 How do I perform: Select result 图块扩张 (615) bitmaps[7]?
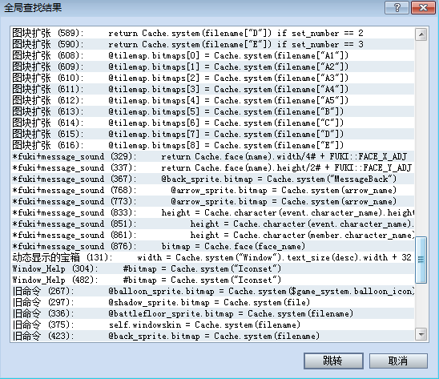[x=213, y=134]
